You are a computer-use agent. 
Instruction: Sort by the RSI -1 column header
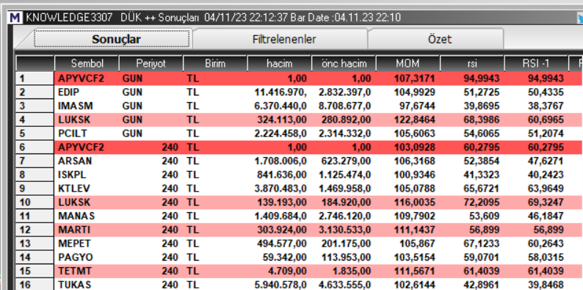tap(536, 64)
